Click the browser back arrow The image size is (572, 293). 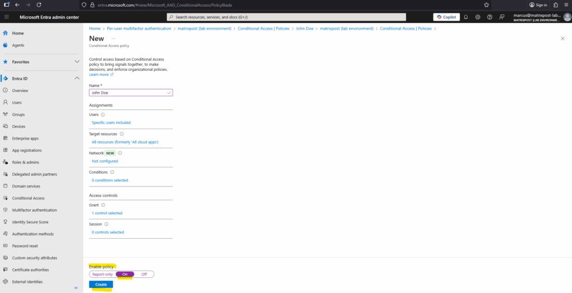(17, 5)
